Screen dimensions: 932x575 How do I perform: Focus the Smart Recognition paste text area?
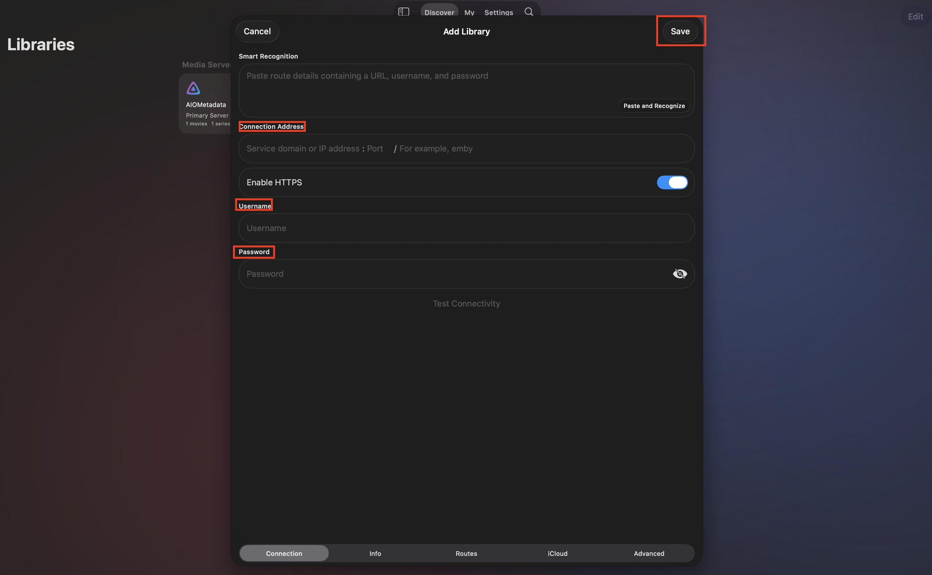(466, 91)
